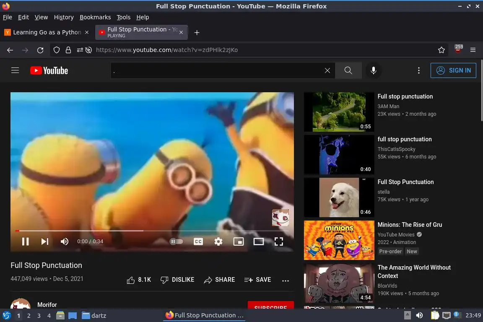This screenshot has height=322, width=483.
Task: Open the Help menu
Action: (143, 17)
